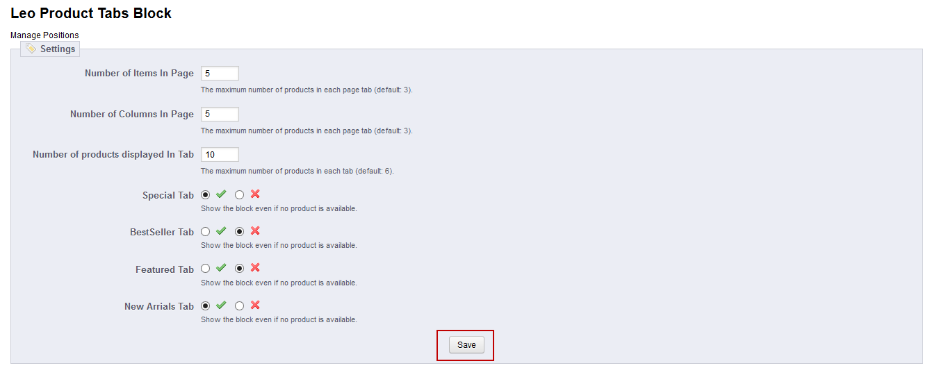Screen dimensions: 930x368
Task: Click the red cross icon for BestSeller Tab
Action: (x=255, y=231)
